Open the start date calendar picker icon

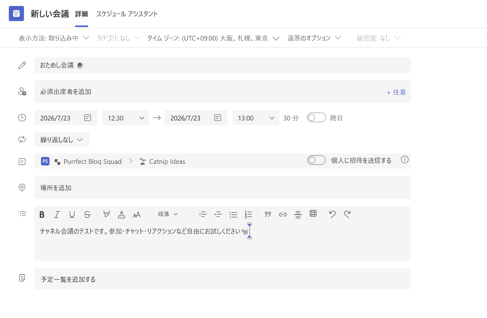click(x=88, y=118)
